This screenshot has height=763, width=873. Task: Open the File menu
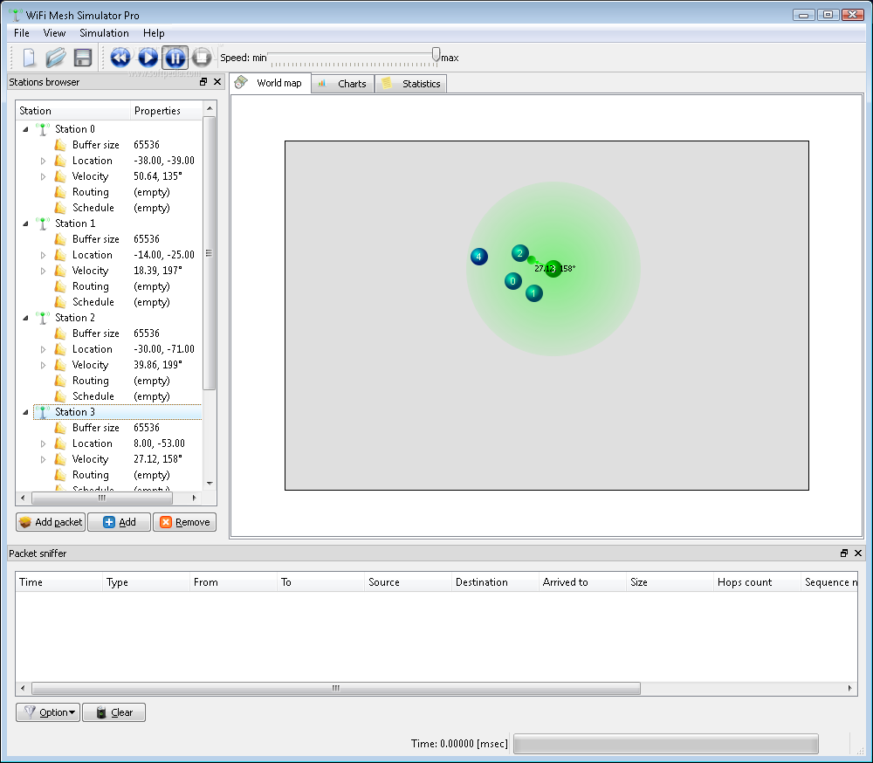point(22,33)
